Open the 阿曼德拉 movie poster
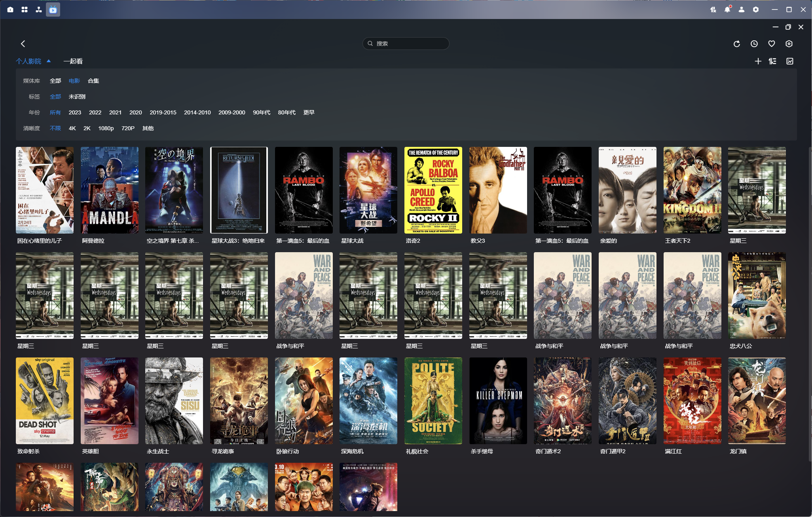812x517 pixels. click(x=110, y=190)
